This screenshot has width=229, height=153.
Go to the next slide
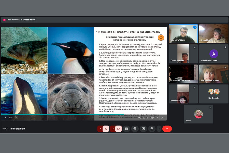point(17,118)
